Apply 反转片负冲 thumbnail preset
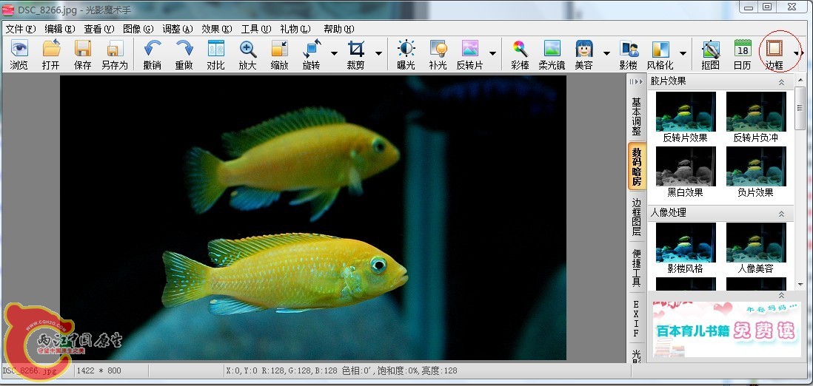This screenshot has width=813, height=386. point(756,117)
